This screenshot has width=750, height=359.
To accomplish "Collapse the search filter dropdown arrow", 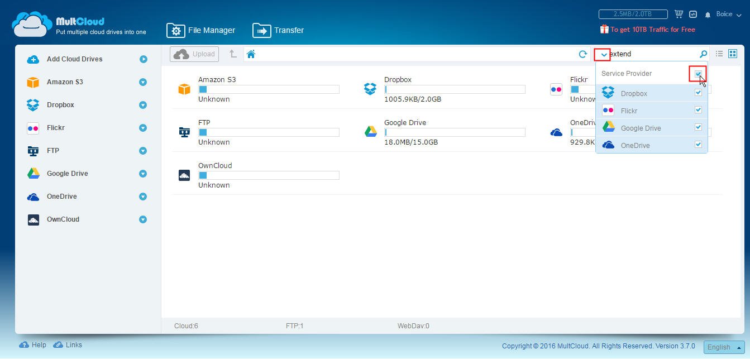I will pyautogui.click(x=603, y=55).
